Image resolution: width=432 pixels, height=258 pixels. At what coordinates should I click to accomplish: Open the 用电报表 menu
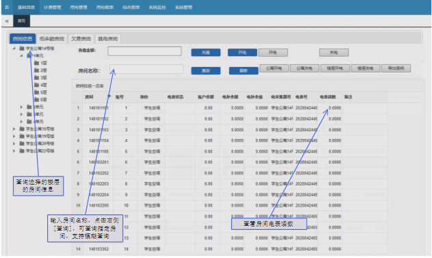(105, 8)
